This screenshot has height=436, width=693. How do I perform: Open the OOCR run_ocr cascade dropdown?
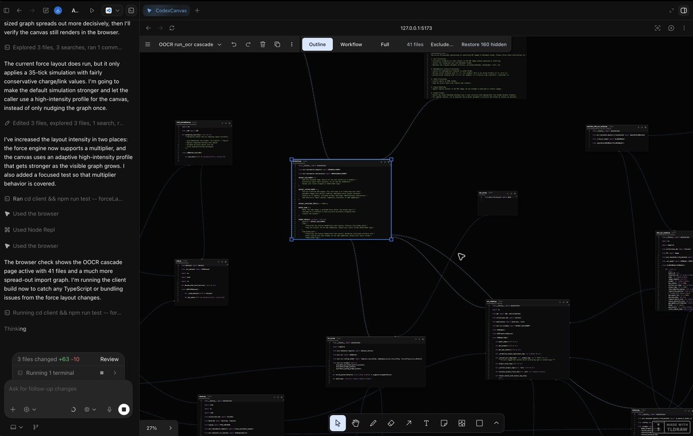[x=191, y=44]
